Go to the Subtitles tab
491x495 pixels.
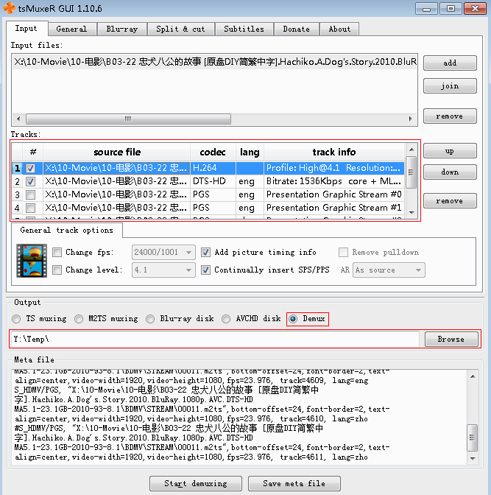pyautogui.click(x=244, y=29)
